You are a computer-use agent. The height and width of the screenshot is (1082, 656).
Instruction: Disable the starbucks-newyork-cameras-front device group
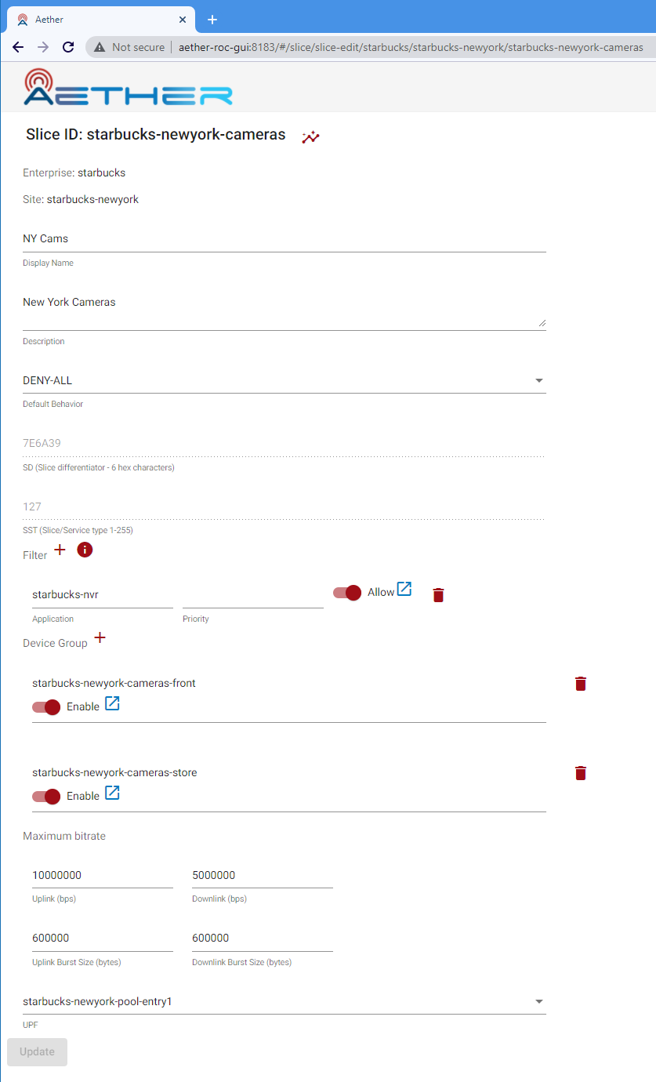point(46,707)
